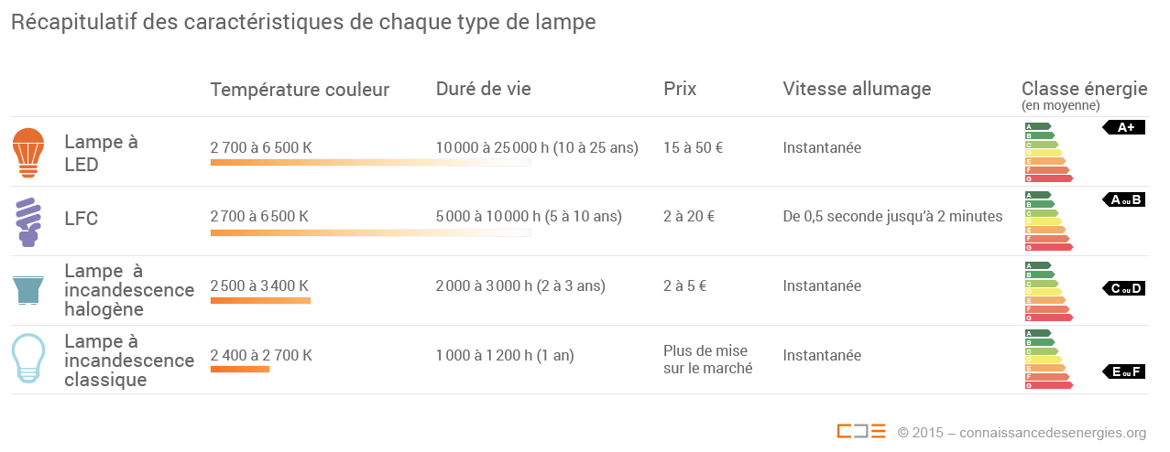Click the "Classe énergie" column header
Screen dimensions: 1170x452
pos(1084,89)
